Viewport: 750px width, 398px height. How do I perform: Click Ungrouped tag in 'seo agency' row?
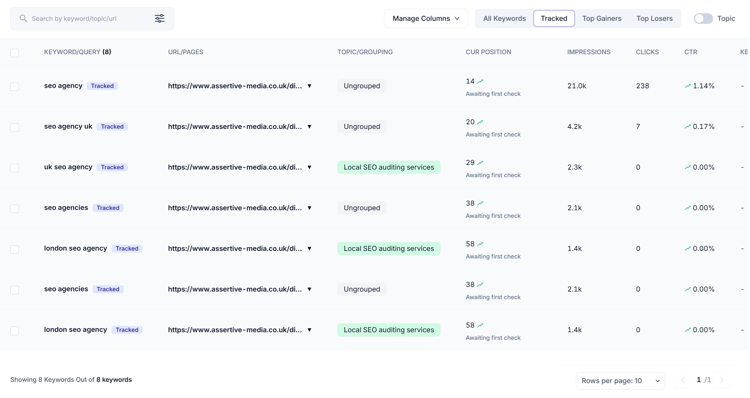(x=362, y=86)
